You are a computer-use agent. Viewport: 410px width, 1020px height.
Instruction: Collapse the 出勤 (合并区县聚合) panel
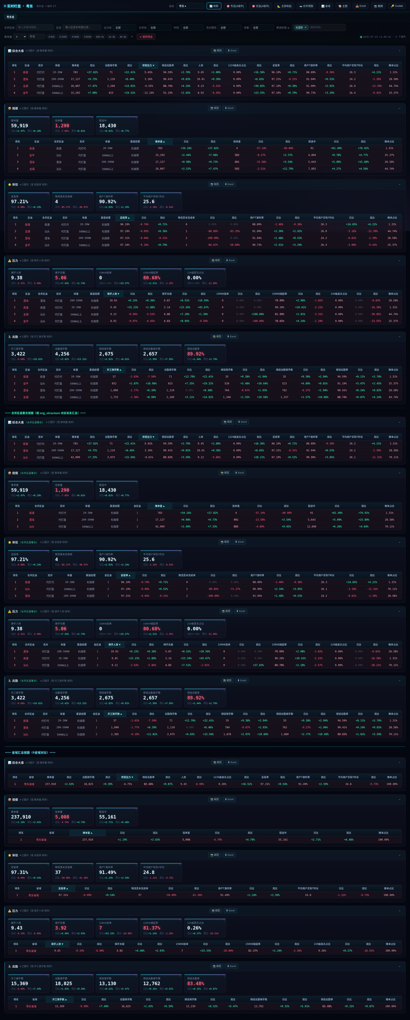(400, 681)
